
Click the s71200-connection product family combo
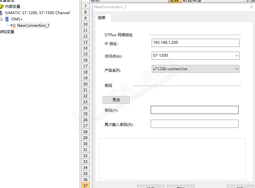[196, 69]
